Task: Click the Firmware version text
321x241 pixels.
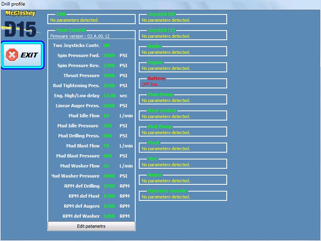Action: pyautogui.click(x=80, y=36)
